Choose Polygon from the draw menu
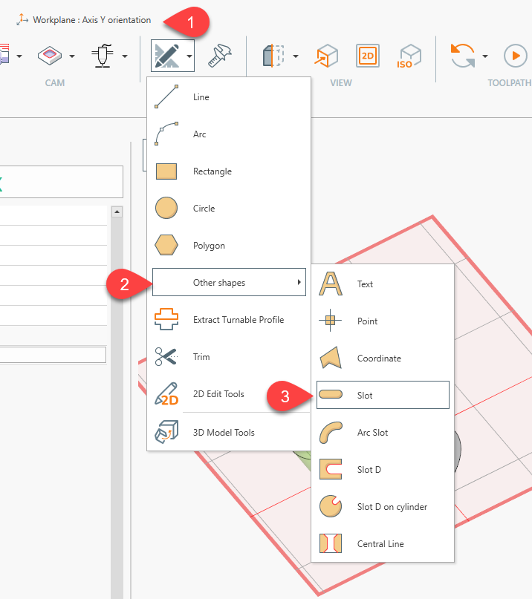532x599 pixels. point(208,246)
